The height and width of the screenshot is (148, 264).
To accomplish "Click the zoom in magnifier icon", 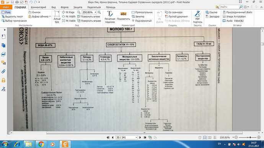I will [x=99, y=12].
